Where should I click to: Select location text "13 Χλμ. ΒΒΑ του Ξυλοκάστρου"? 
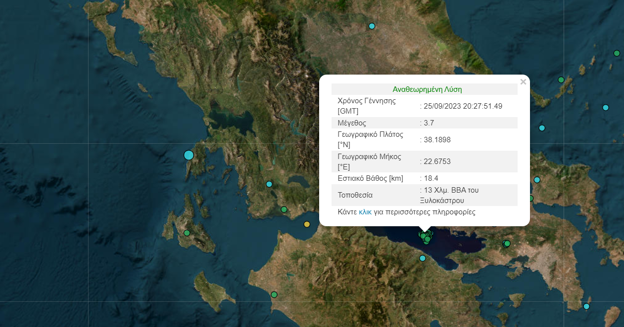pos(449,195)
